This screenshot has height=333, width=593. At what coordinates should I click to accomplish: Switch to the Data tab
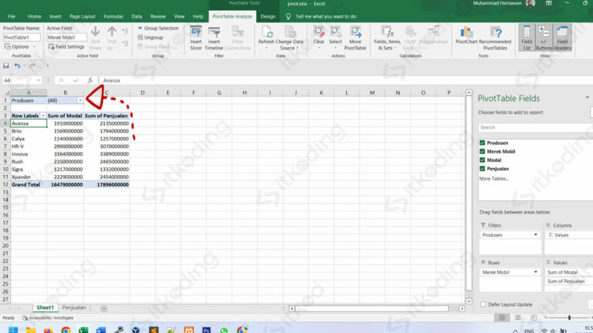(x=137, y=17)
